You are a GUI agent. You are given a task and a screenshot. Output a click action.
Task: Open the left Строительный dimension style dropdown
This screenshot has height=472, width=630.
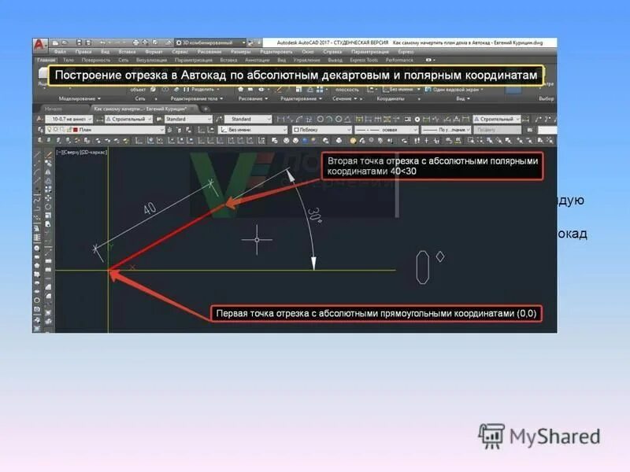point(128,120)
